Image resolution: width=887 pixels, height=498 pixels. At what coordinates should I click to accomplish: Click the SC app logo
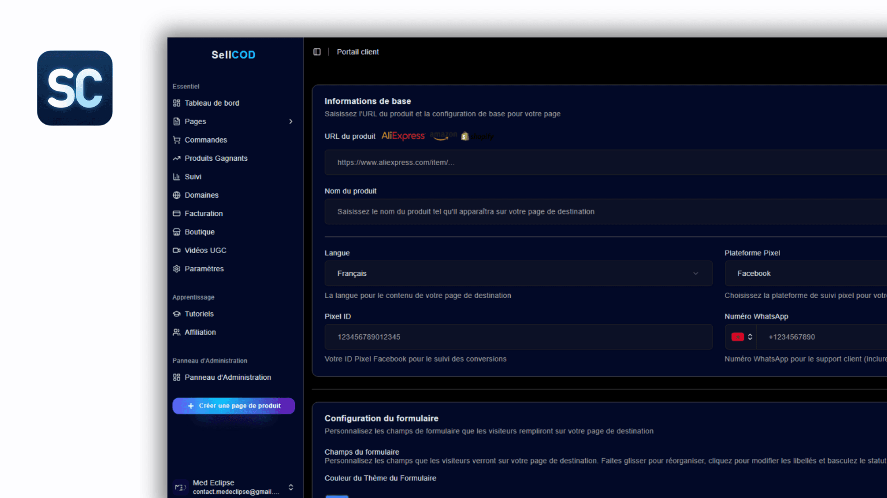(x=75, y=88)
